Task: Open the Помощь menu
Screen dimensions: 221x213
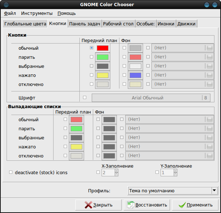Action: click(67, 13)
